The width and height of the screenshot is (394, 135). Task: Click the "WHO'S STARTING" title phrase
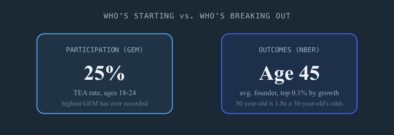click(139, 16)
